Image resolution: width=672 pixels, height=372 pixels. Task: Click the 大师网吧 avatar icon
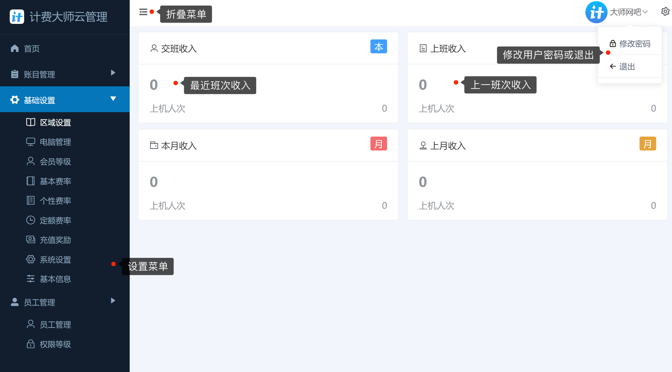(x=596, y=12)
